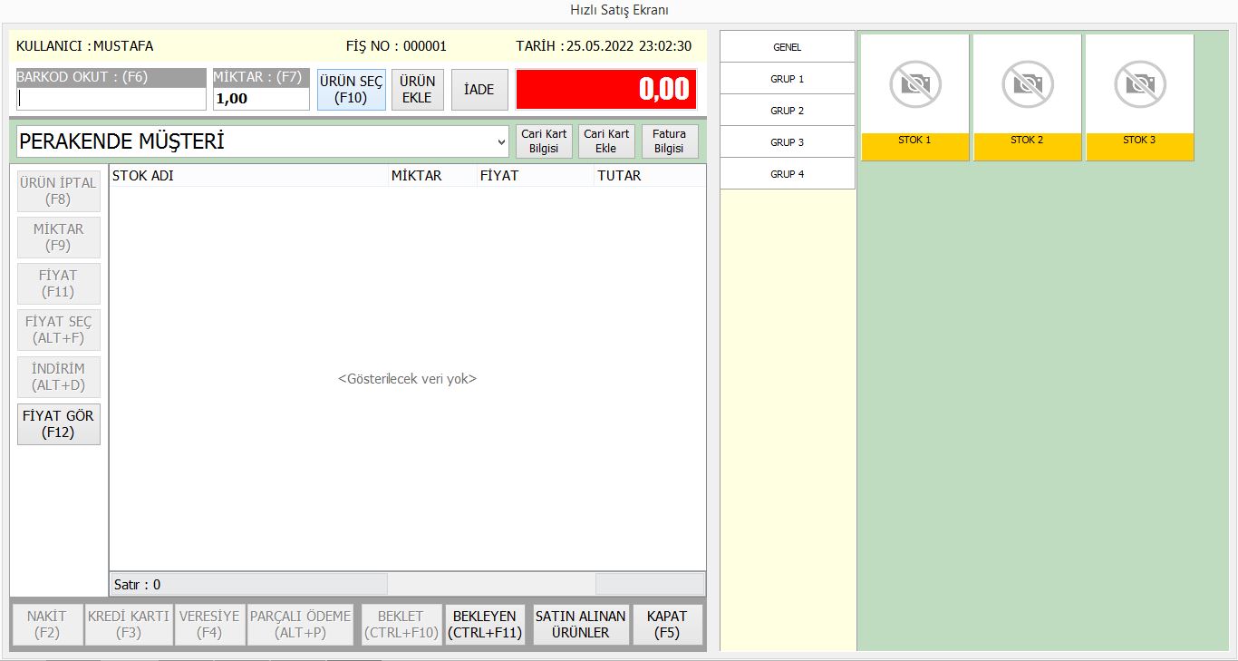Switch to GRUP 3 category

pos(787,142)
